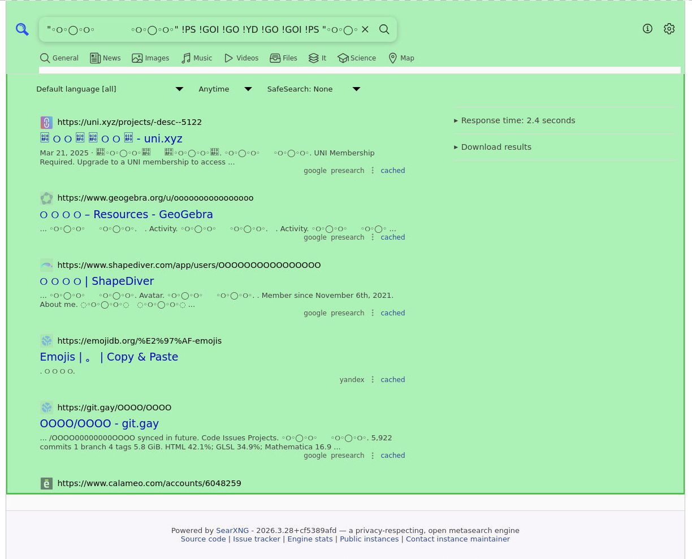Image resolution: width=692 pixels, height=559 pixels.
Task: Open cached link for git.gay result
Action: coord(392,456)
